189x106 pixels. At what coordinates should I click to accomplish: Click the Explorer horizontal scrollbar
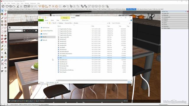[92, 80]
